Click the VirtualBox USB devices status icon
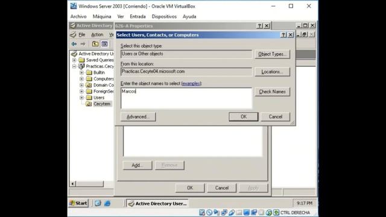Image resolution: width=386 pixels, height=217 pixels. coord(232,212)
